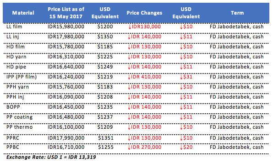Select the LL film material cell
Image resolution: width=273 pixels, height=168 pixels.
[x=14, y=26]
